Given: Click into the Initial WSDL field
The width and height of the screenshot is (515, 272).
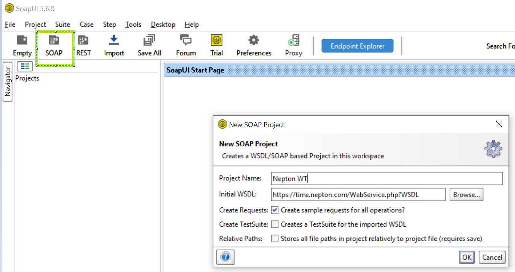Looking at the screenshot, I should pos(358,195).
